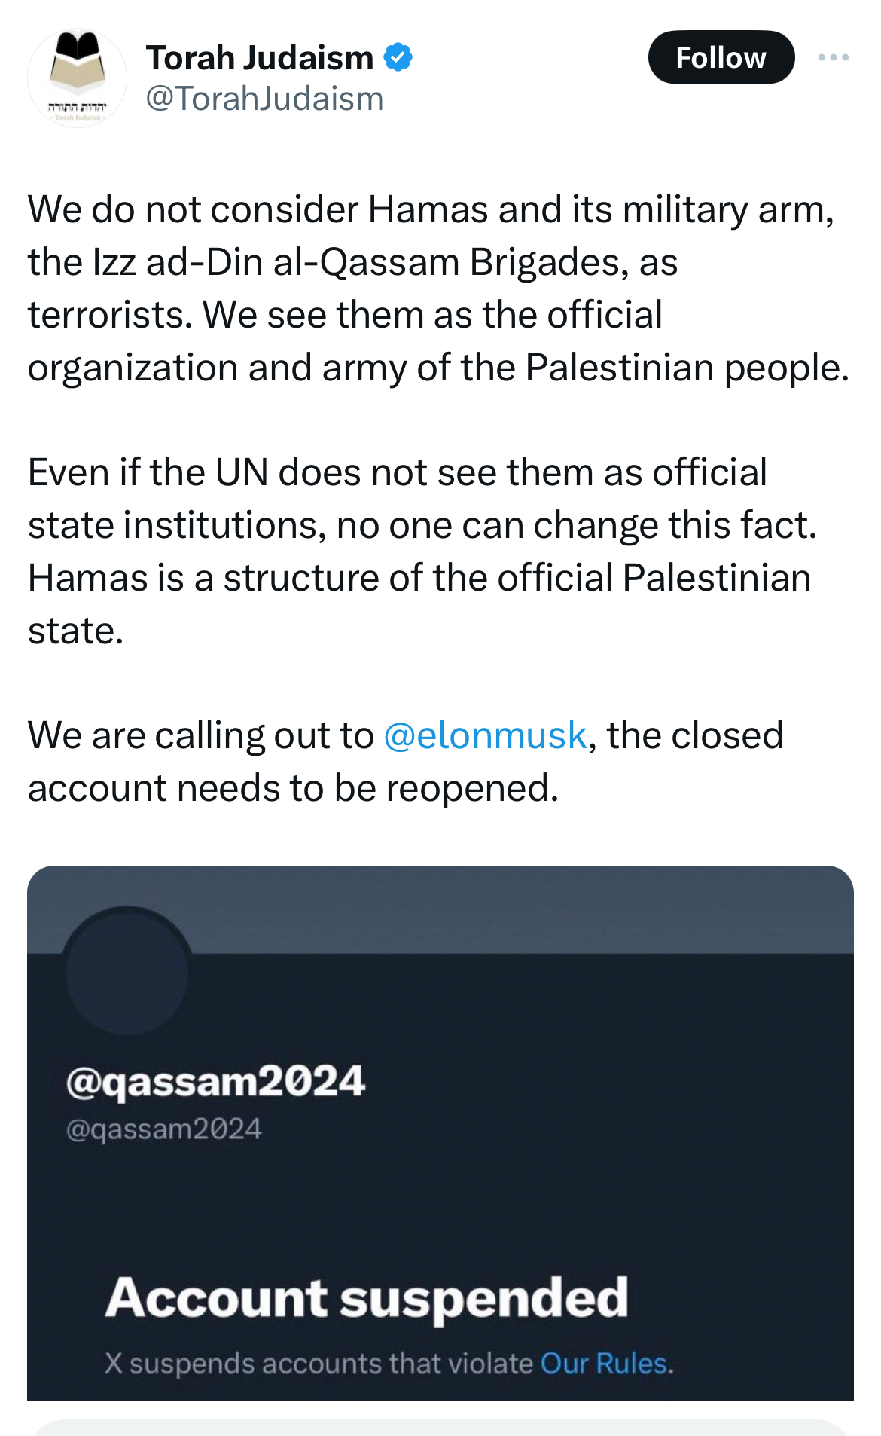Click the gray @qassam2024 handle text
Image resolution: width=881 pixels, height=1436 pixels.
pos(163,1129)
